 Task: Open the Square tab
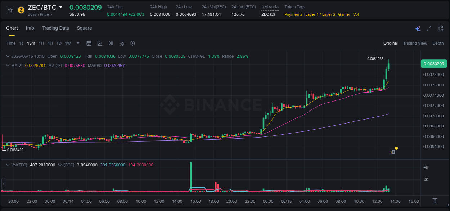[84, 28]
